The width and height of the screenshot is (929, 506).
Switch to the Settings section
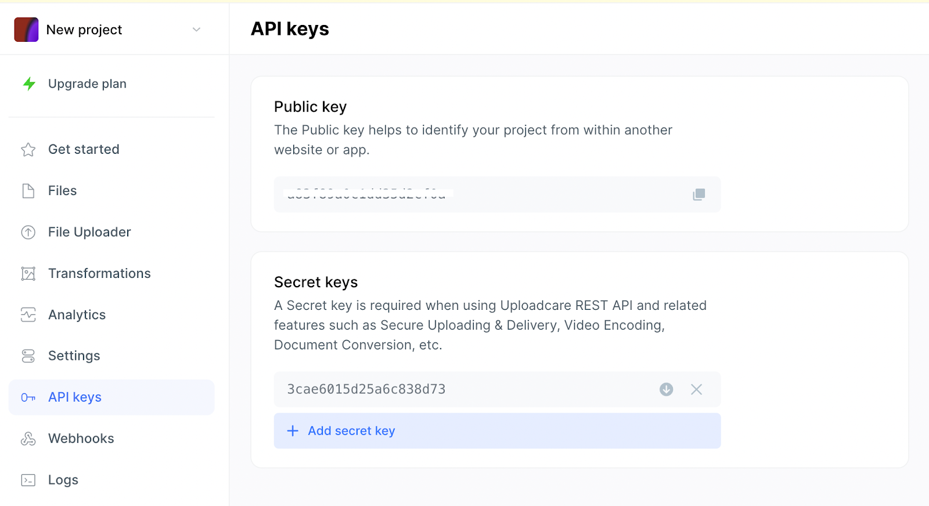tap(74, 355)
